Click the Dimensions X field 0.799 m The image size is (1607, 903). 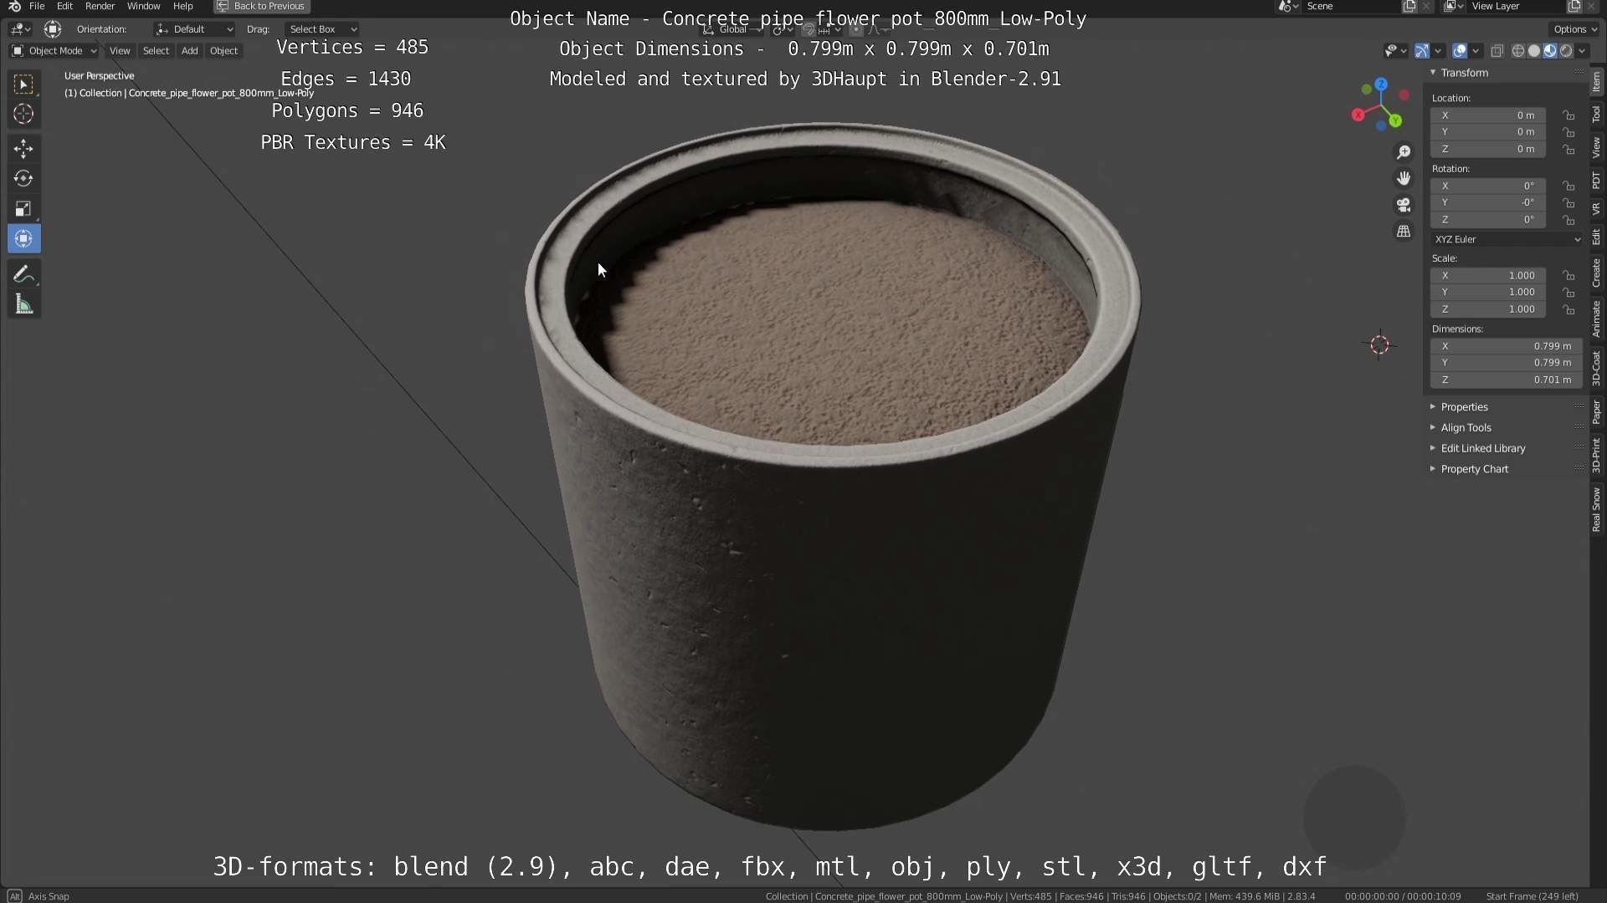pyautogui.click(x=1506, y=346)
